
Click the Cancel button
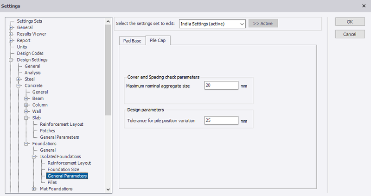pyautogui.click(x=350, y=34)
